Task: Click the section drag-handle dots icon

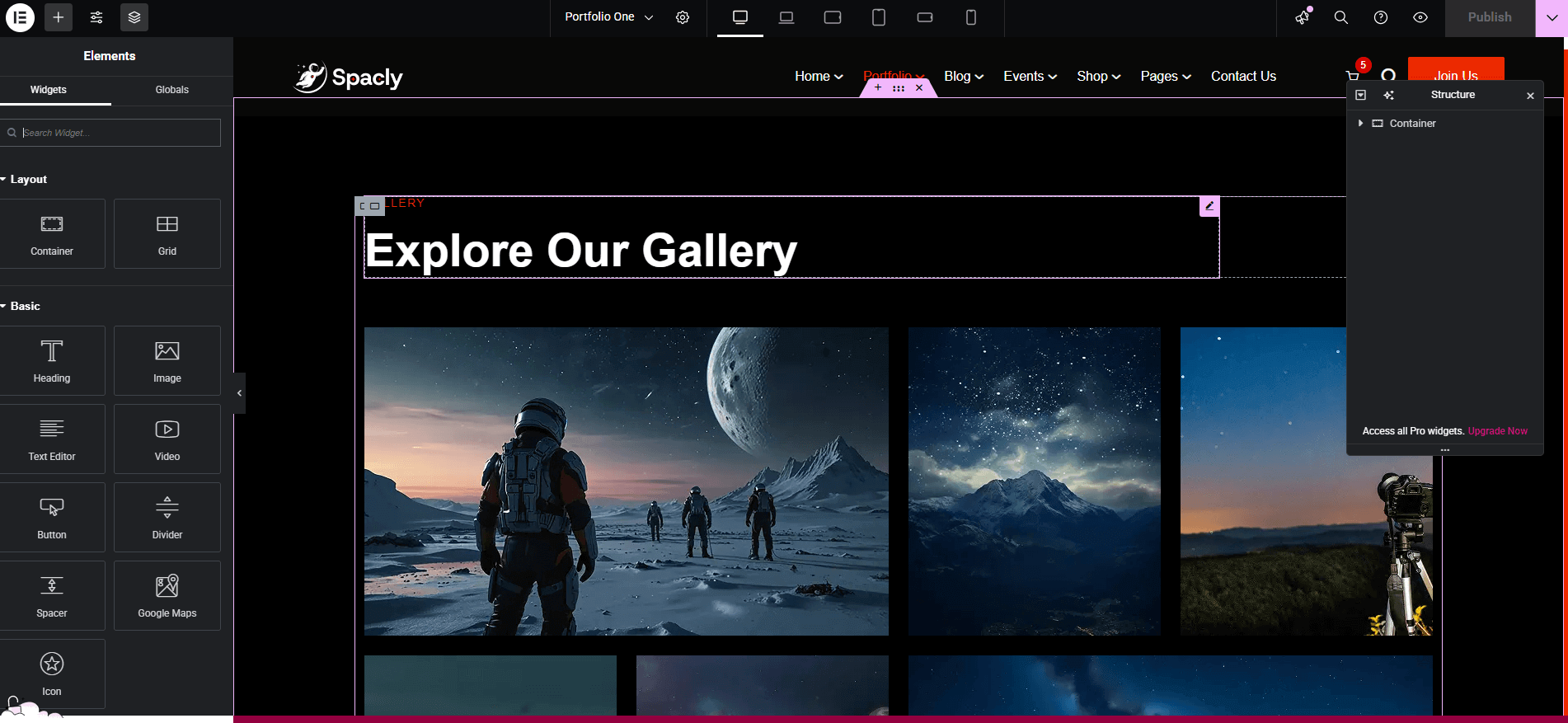Action: (899, 87)
